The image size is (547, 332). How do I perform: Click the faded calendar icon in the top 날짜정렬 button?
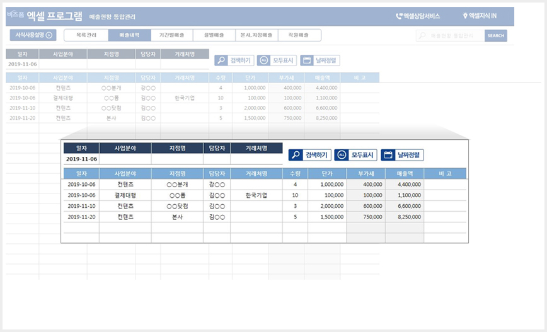[x=307, y=60]
